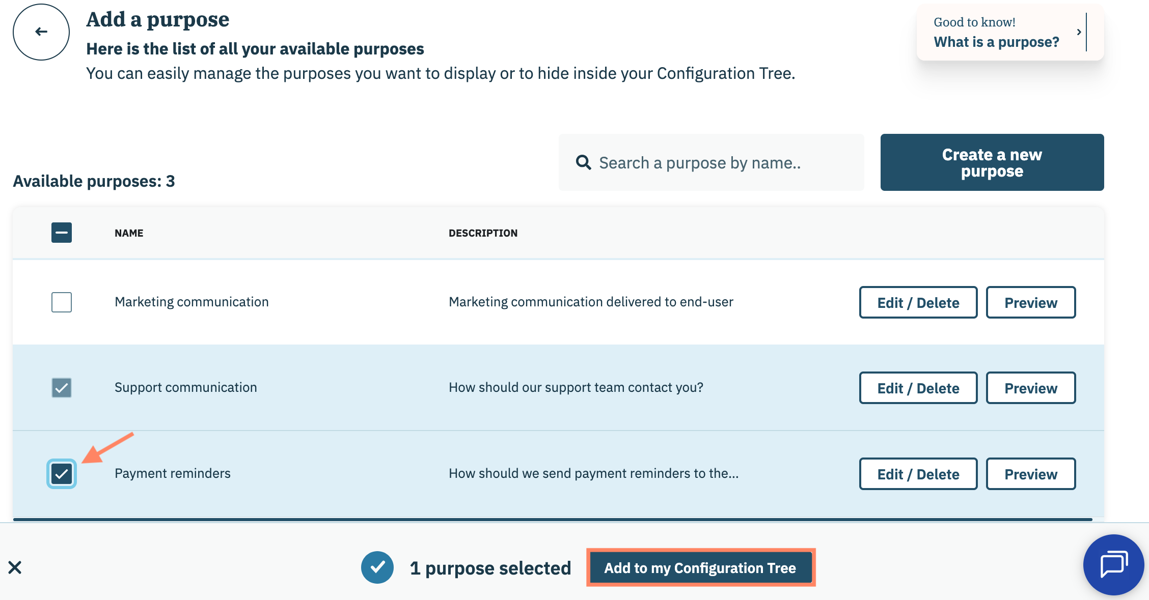
Task: Click the search magnifier icon
Action: click(x=583, y=163)
